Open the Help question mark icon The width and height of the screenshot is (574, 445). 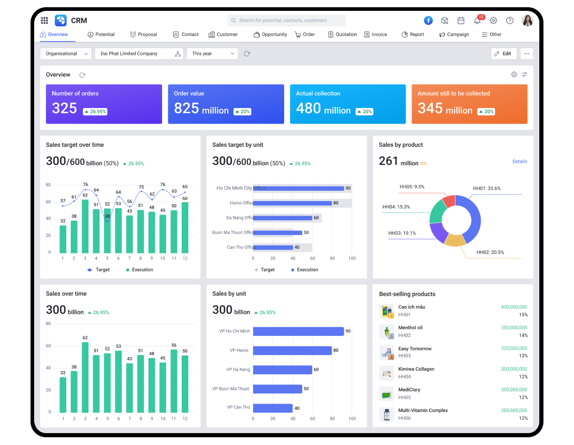click(x=509, y=20)
